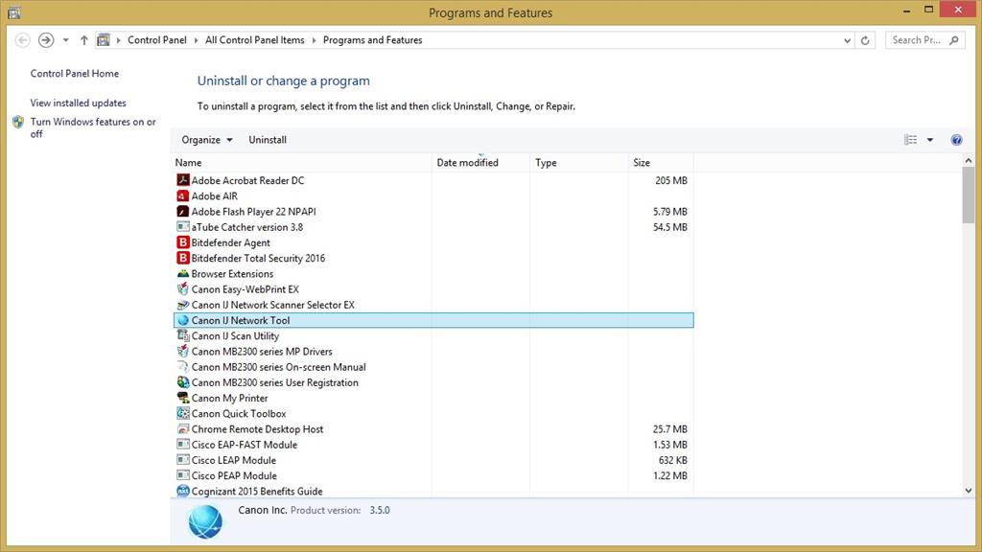Click the Canon MB2300 User Registration icon
The height and width of the screenshot is (552, 982).
pyautogui.click(x=183, y=382)
